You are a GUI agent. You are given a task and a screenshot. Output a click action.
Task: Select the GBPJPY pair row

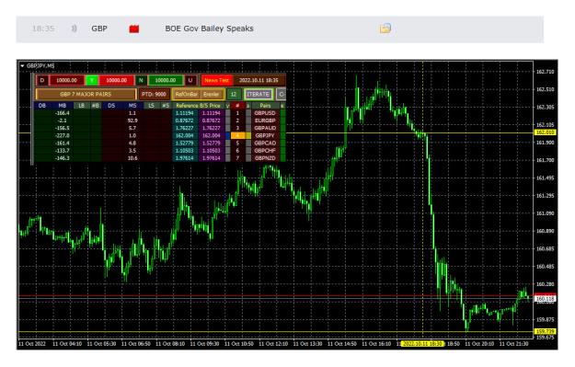coord(265,135)
